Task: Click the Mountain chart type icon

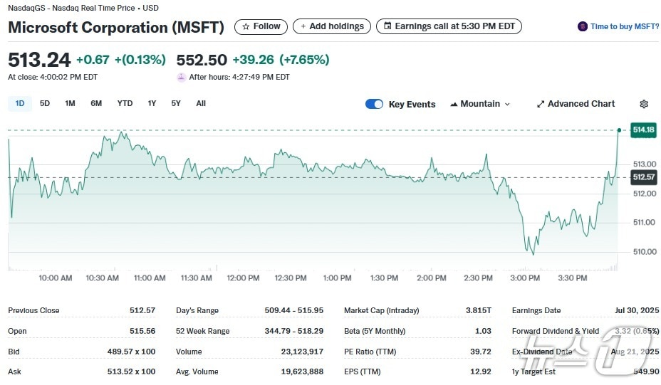Action: click(454, 104)
